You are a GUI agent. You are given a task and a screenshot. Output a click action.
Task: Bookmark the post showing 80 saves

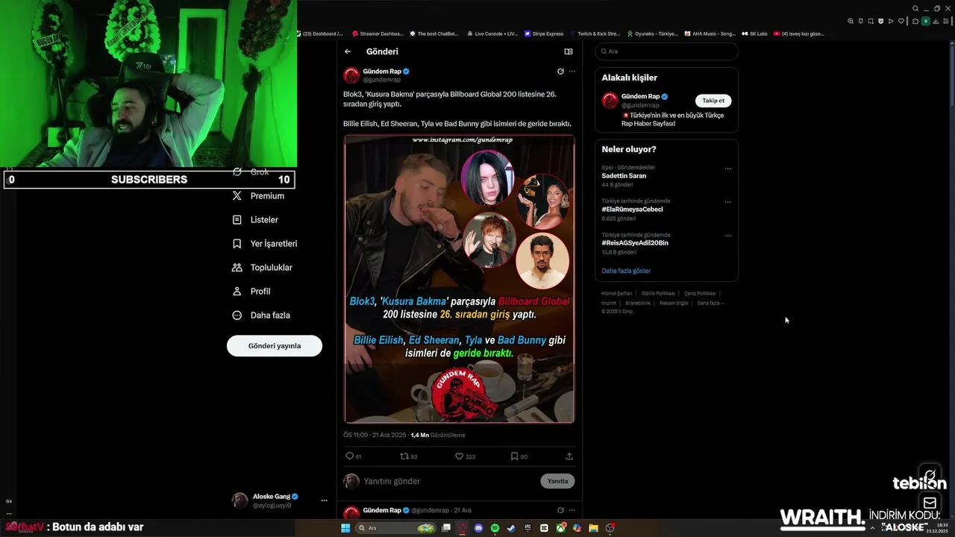(519, 456)
